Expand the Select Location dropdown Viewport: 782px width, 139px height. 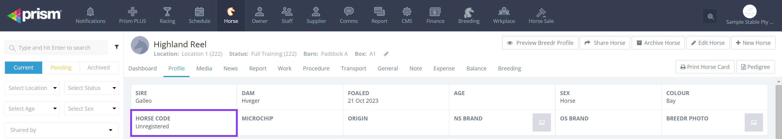pyautogui.click(x=32, y=88)
